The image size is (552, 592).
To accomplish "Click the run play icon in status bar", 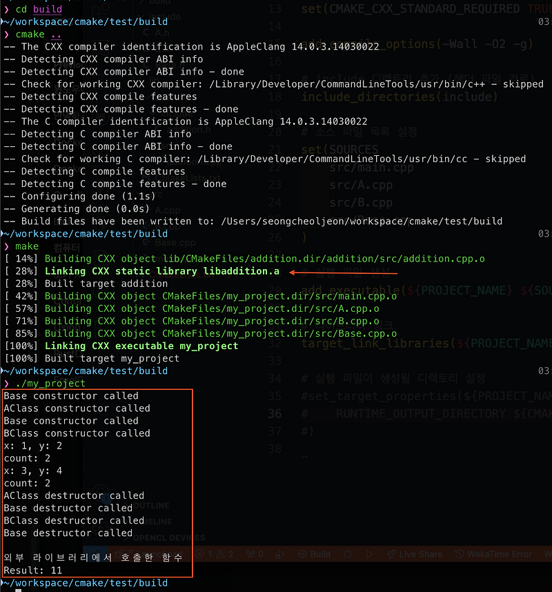I will click(370, 553).
